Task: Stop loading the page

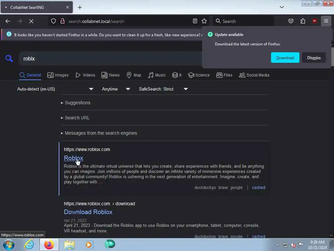Action: [31, 21]
